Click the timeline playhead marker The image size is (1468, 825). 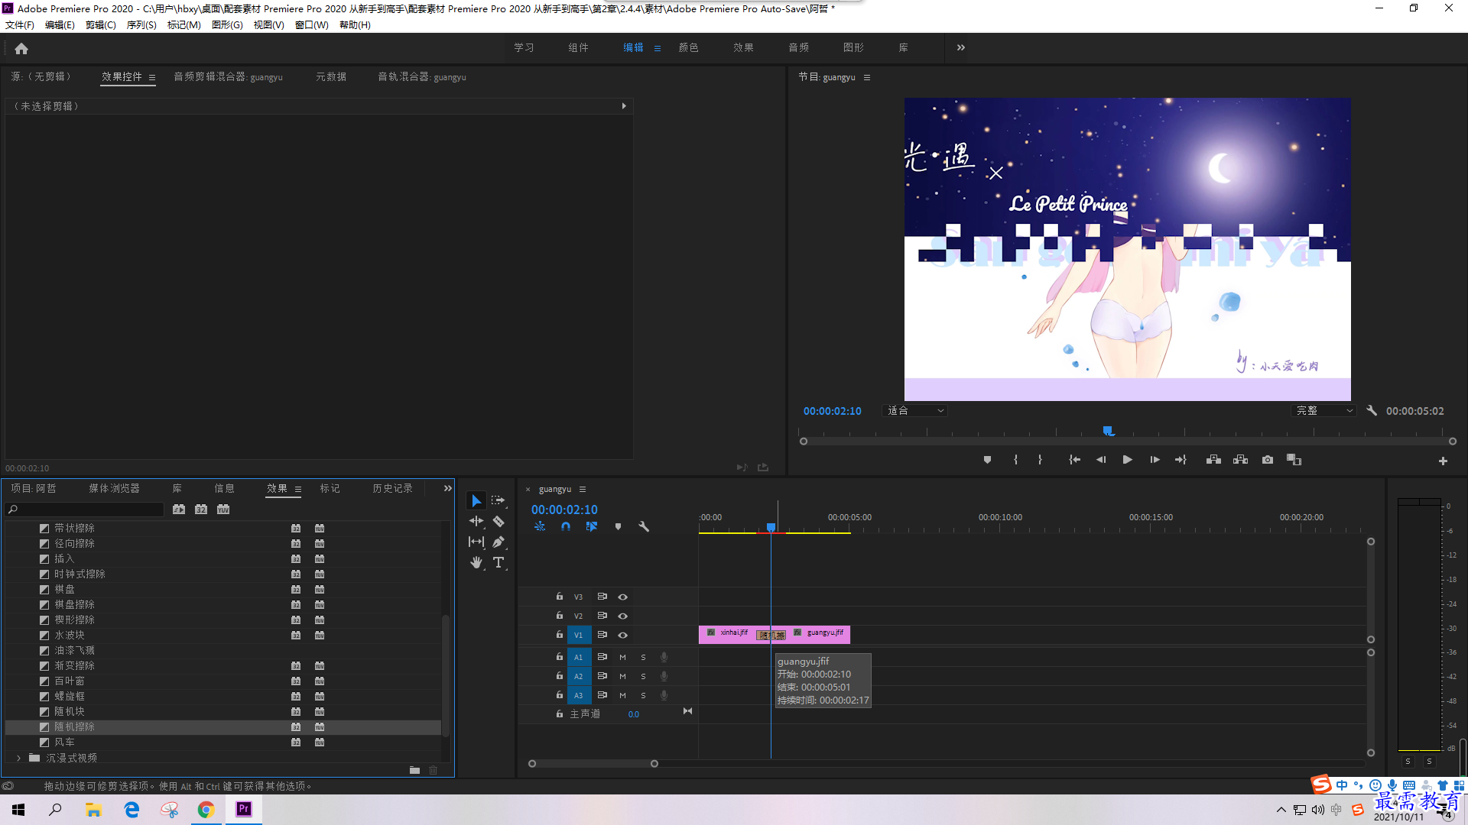point(771,527)
